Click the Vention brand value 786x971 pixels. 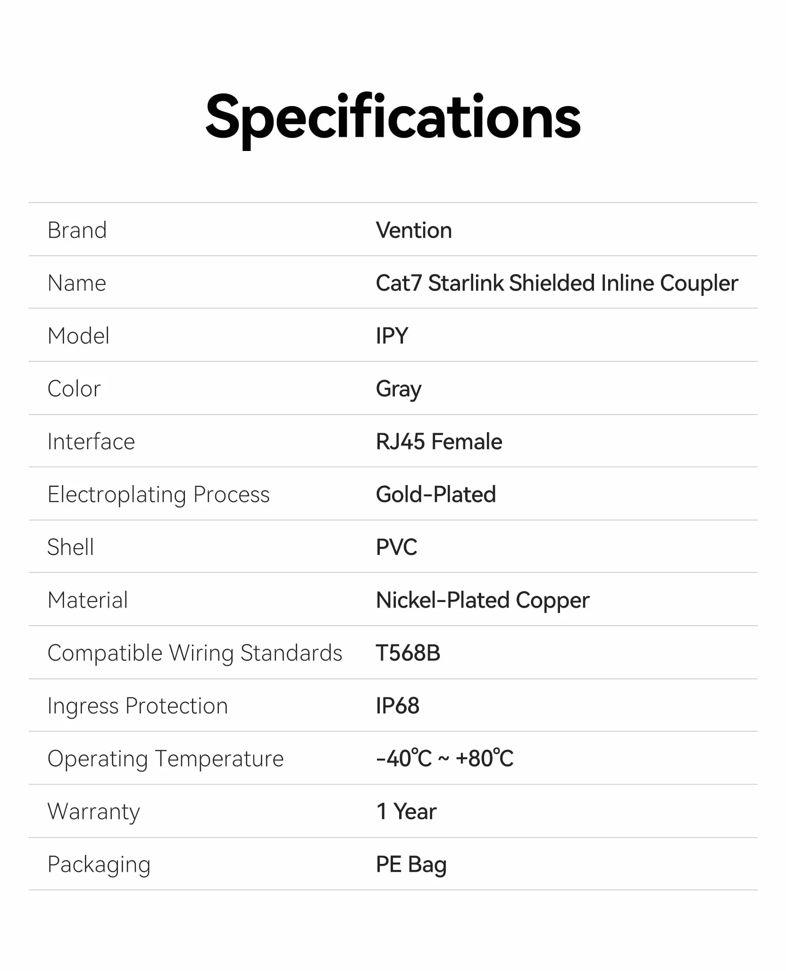point(414,230)
